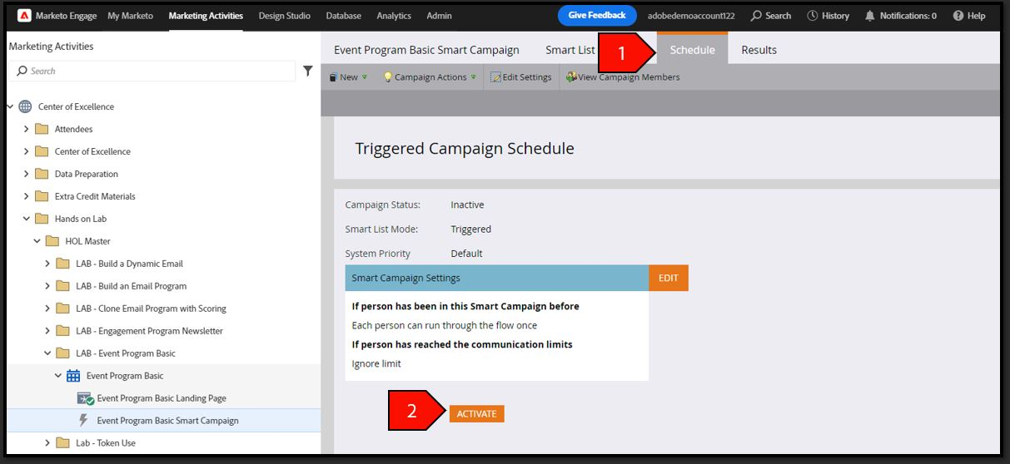
Task: Open View Campaign Members
Action: pyautogui.click(x=623, y=77)
